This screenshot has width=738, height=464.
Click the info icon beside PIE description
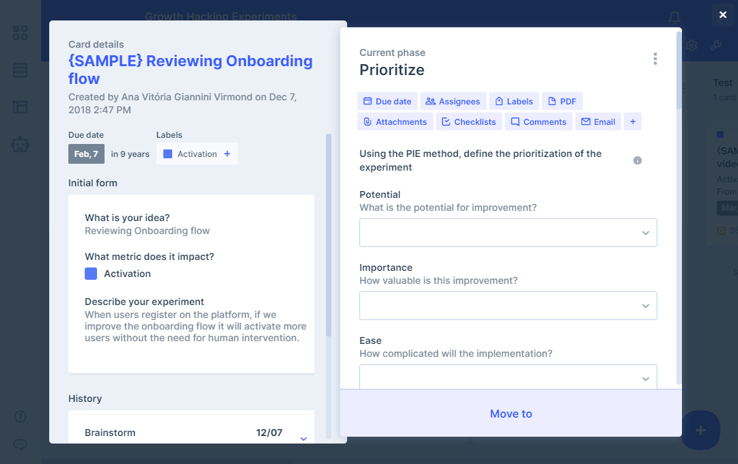coord(638,160)
